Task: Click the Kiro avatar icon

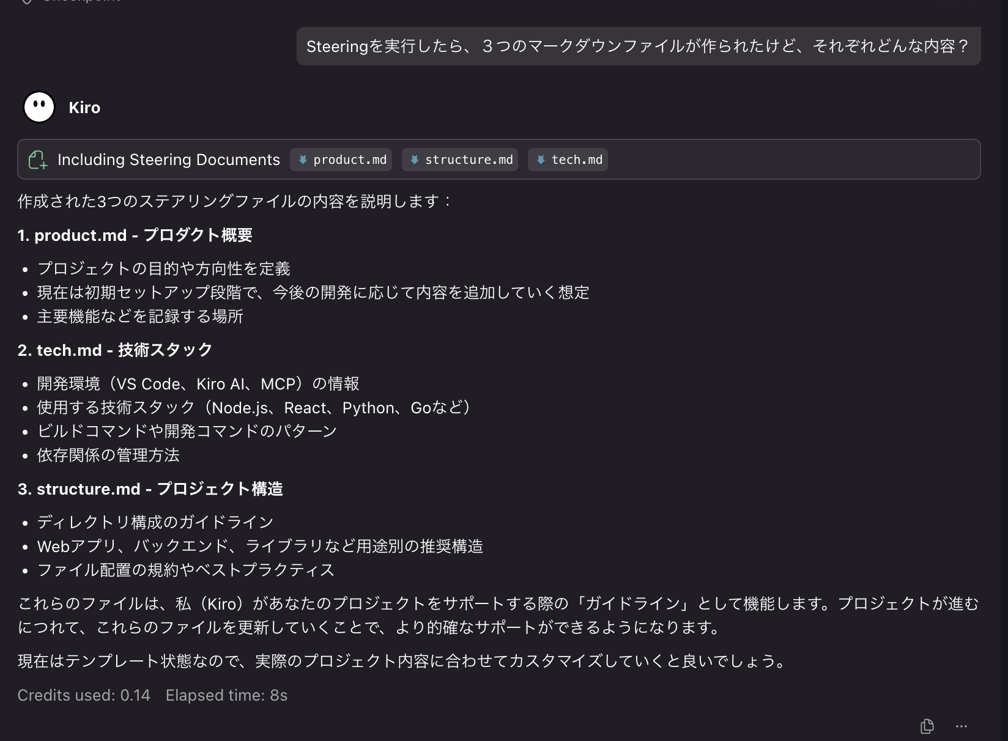Action: pyautogui.click(x=39, y=107)
